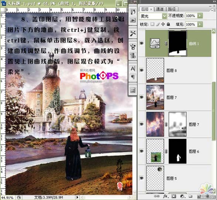The width and height of the screenshot is (217, 200).
Task: Select the masked 图层 7 sky thumbnail
Action: (x=155, y=124)
